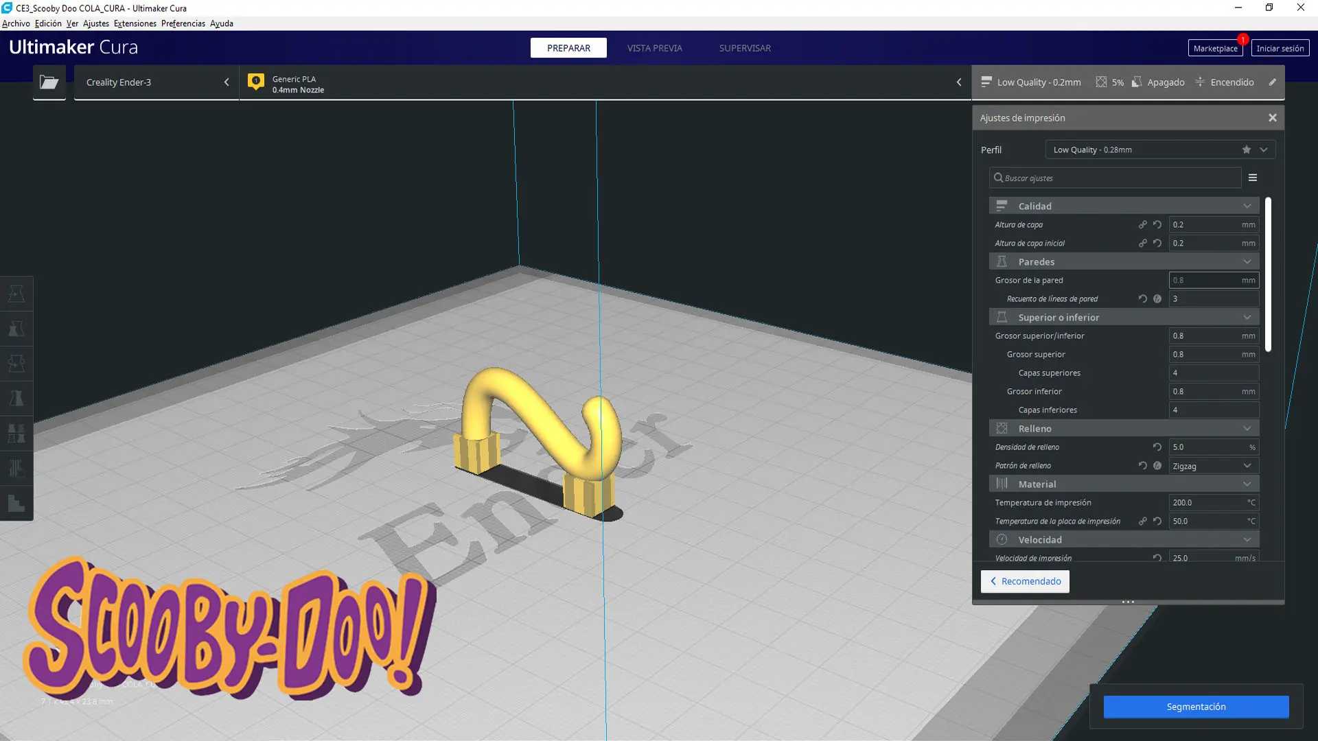Click the panel resize dots handle

[x=1128, y=602]
